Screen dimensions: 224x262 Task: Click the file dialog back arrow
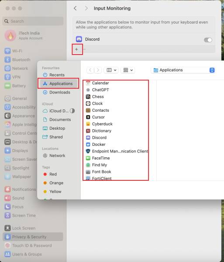point(90,70)
